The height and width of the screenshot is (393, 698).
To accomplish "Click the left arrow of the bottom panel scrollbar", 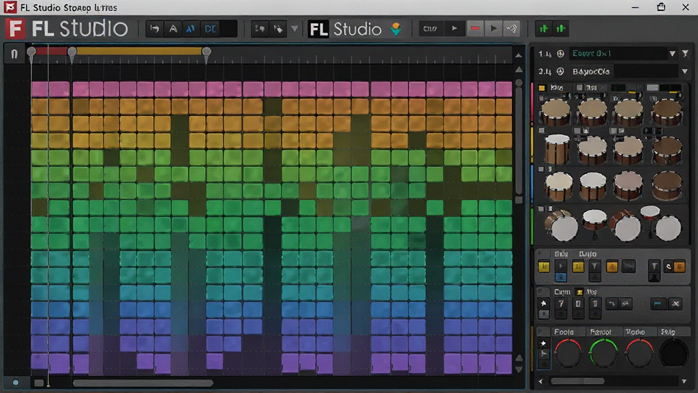I will [x=541, y=381].
